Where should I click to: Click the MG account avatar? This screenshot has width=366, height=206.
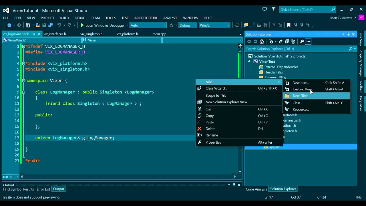click(x=361, y=18)
